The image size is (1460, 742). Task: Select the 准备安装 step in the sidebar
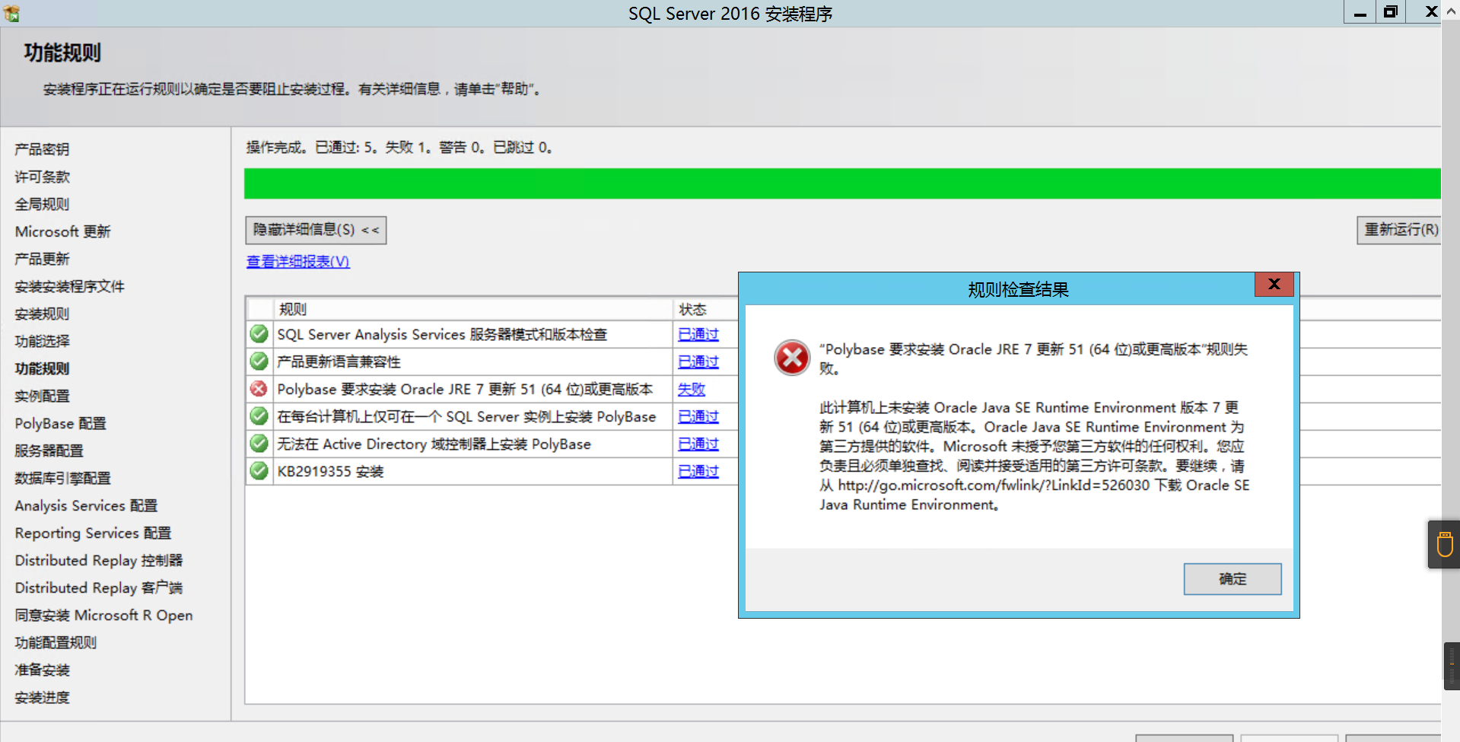42,670
